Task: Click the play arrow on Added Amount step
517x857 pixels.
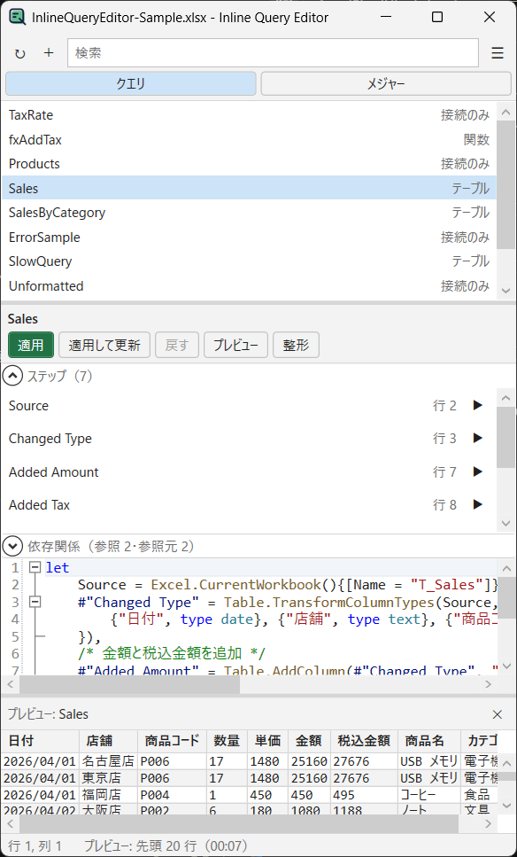Action: click(x=478, y=471)
